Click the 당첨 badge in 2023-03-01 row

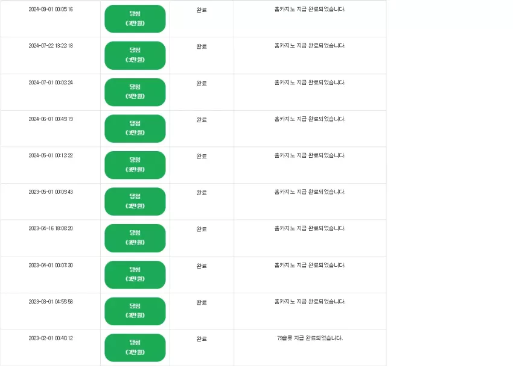click(135, 311)
